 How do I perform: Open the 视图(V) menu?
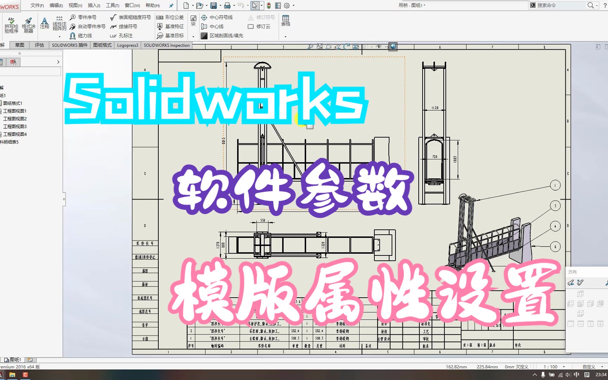pyautogui.click(x=75, y=5)
